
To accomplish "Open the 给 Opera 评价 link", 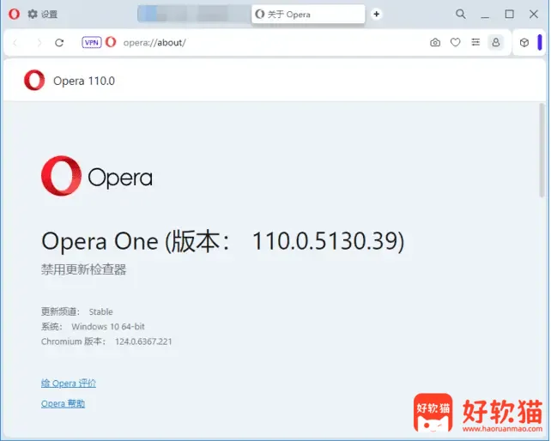I will [69, 383].
